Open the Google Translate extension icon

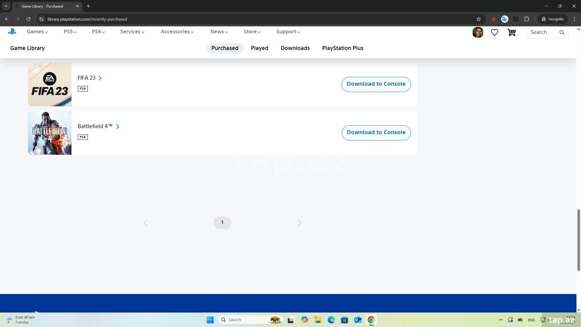pos(504,19)
